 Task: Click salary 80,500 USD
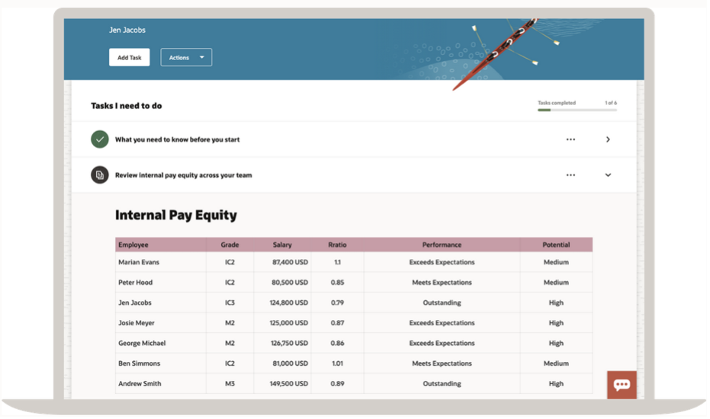click(x=290, y=283)
